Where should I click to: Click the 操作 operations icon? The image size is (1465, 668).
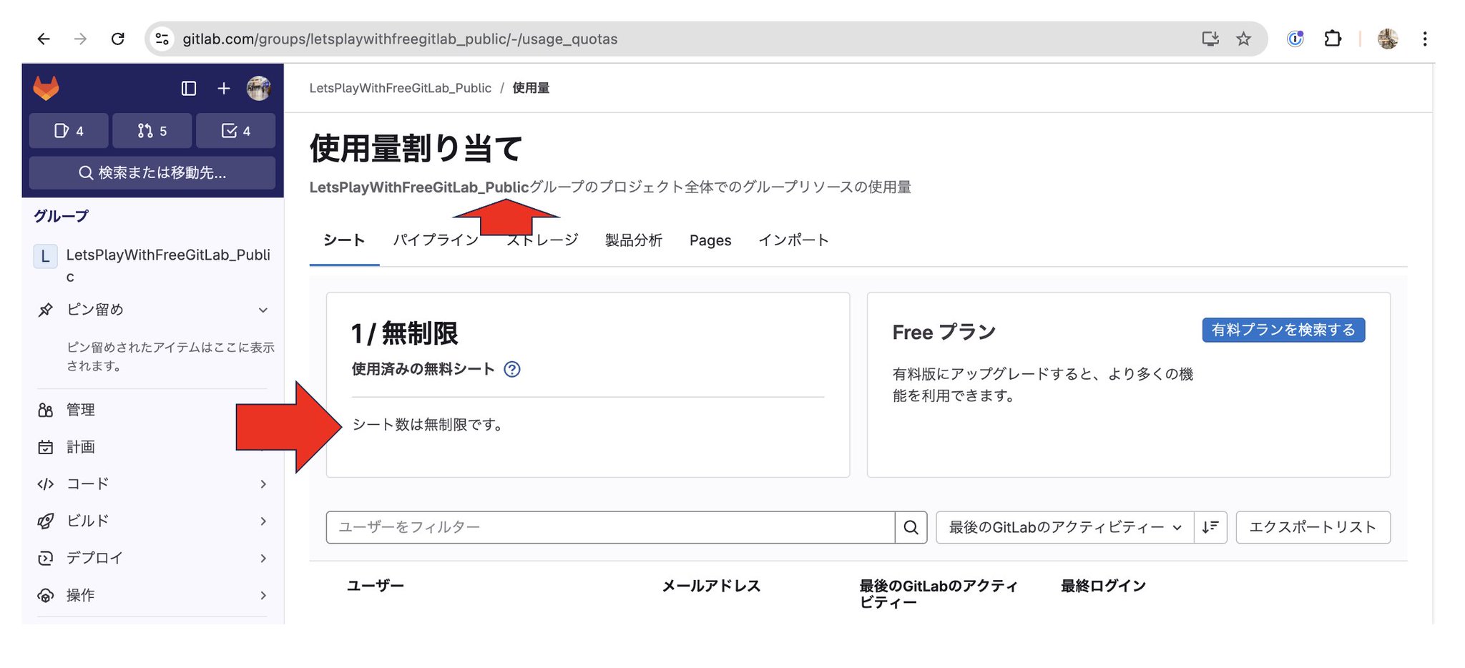click(x=45, y=596)
